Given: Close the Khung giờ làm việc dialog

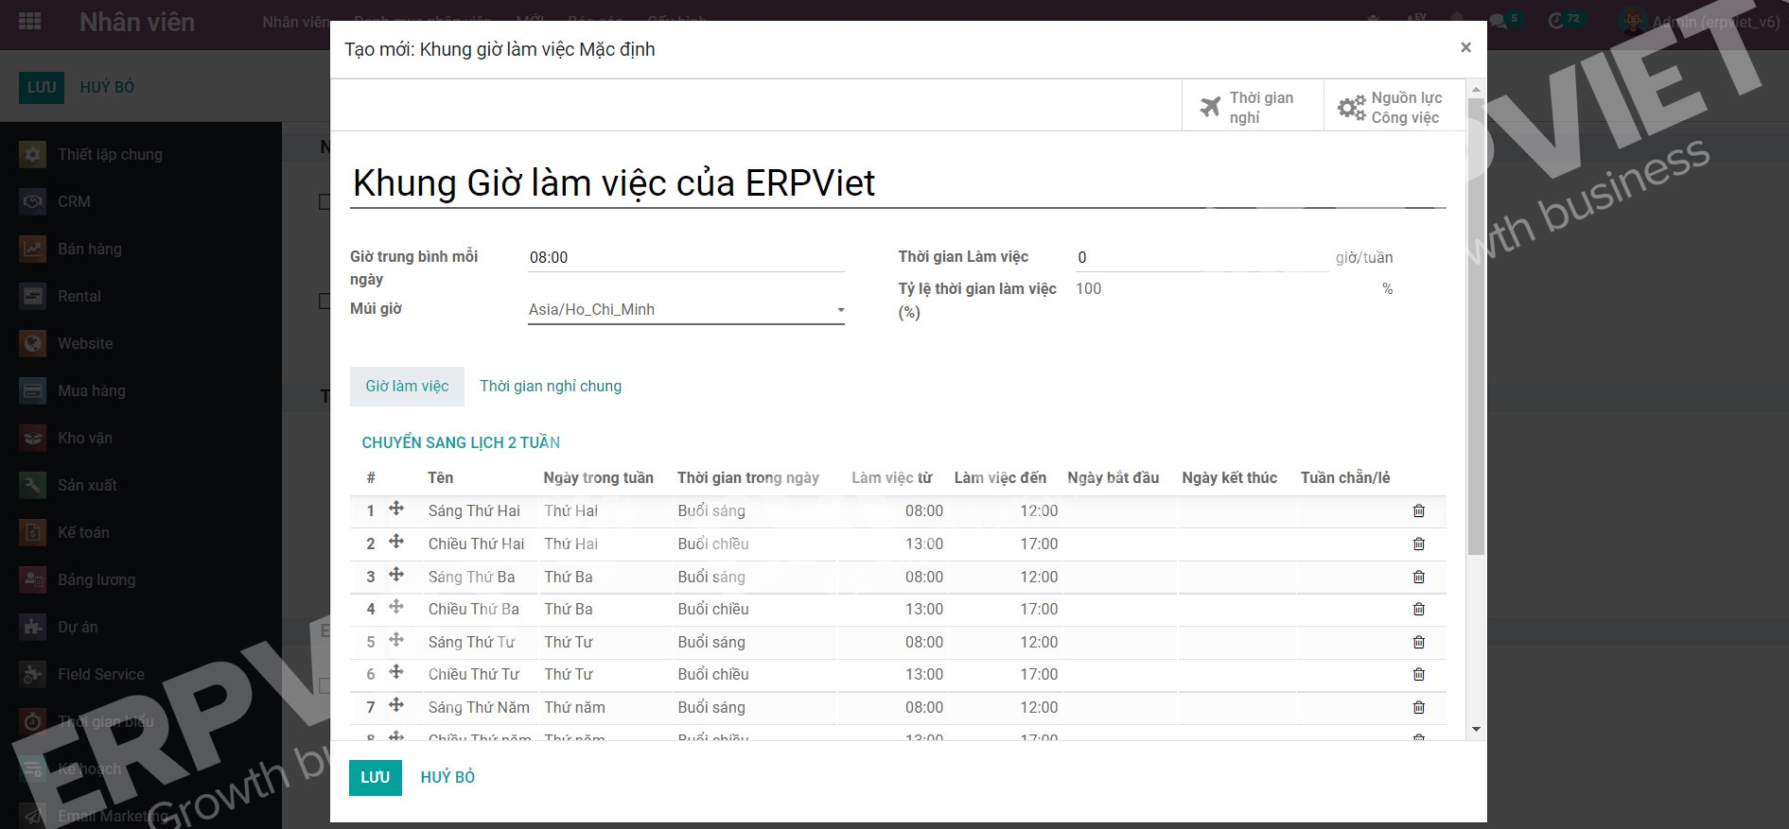Looking at the screenshot, I should click(1465, 47).
